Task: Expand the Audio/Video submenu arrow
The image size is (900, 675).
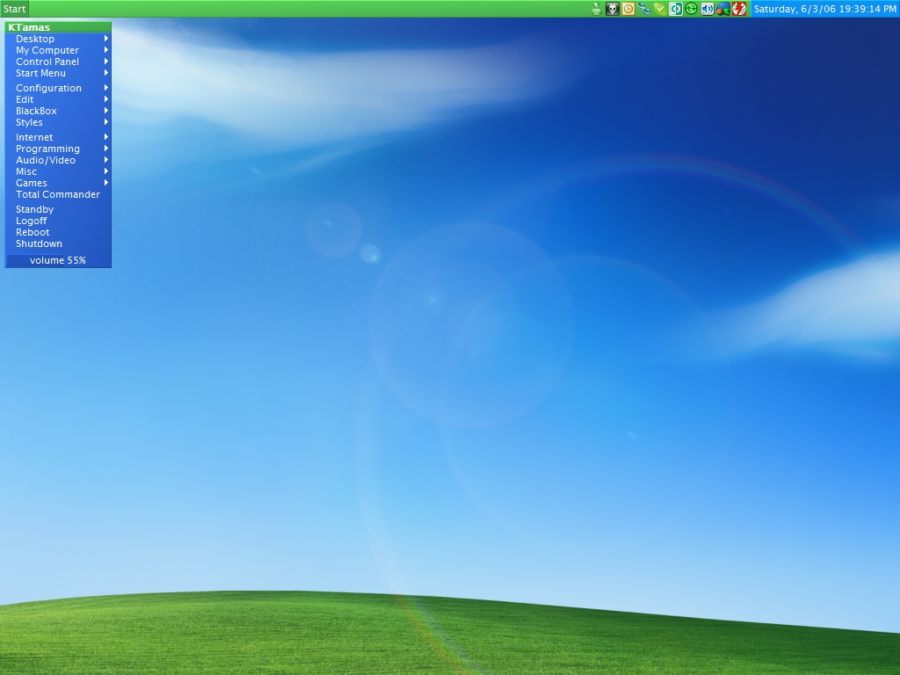Action: point(106,160)
